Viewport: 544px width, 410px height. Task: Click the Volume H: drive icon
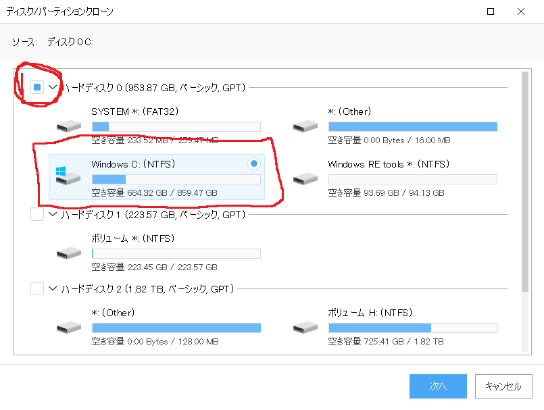[x=305, y=328]
